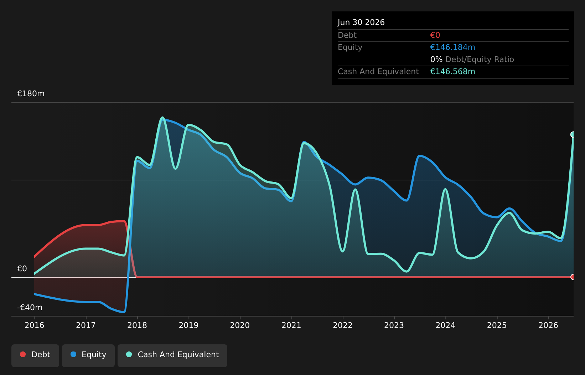Click the €146.184m Equity value in tooltip
The image size is (585, 375).
[453, 47]
